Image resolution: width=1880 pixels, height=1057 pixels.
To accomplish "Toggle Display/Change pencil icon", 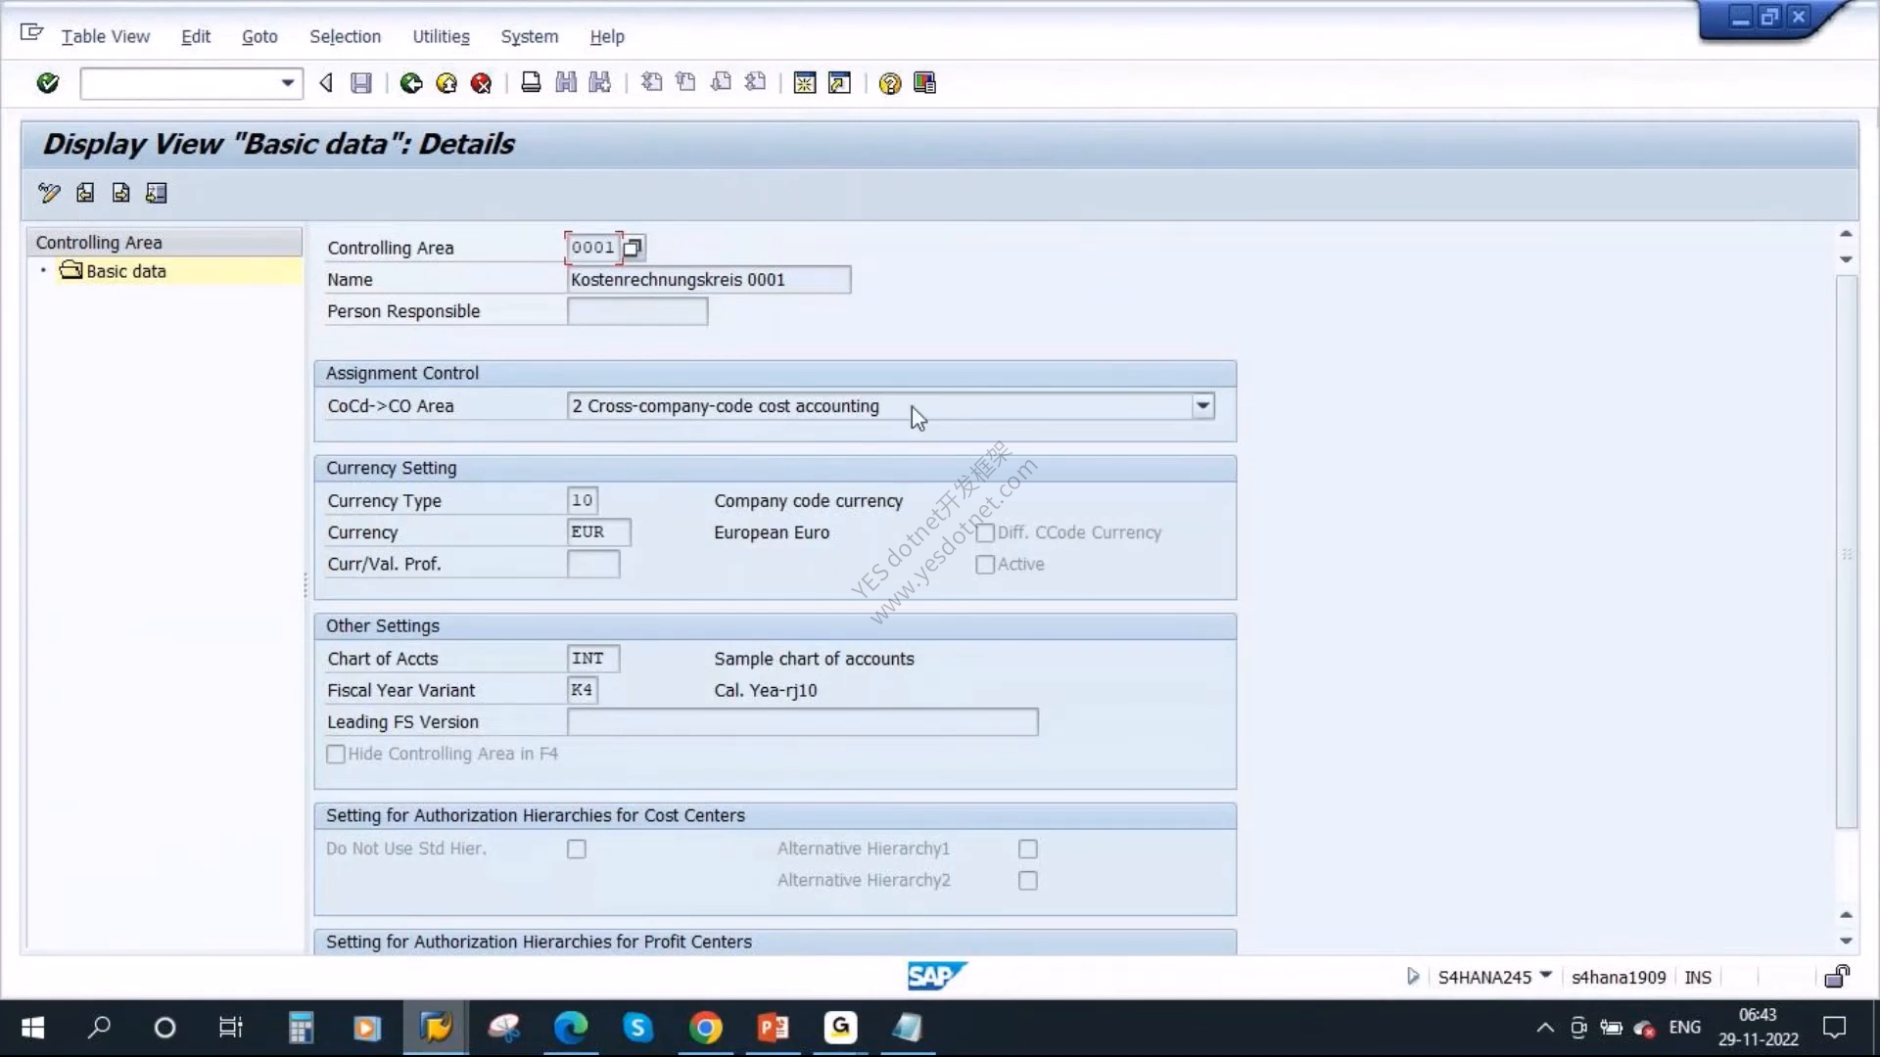I will point(49,193).
